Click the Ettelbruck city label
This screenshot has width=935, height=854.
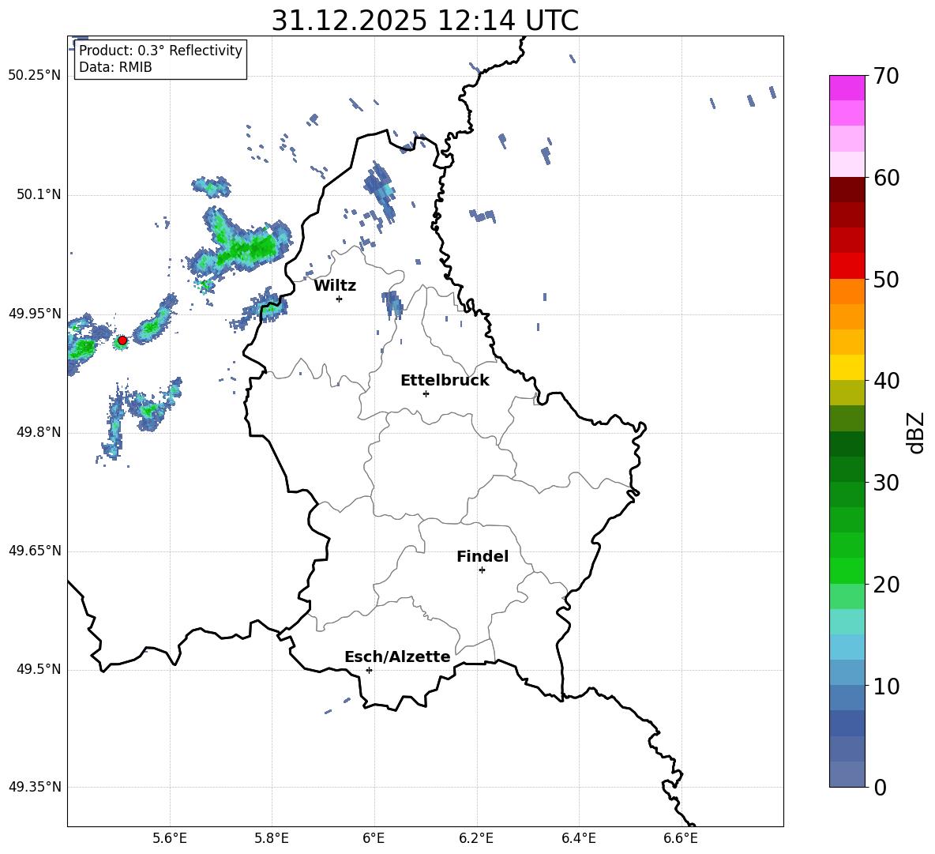coord(445,381)
